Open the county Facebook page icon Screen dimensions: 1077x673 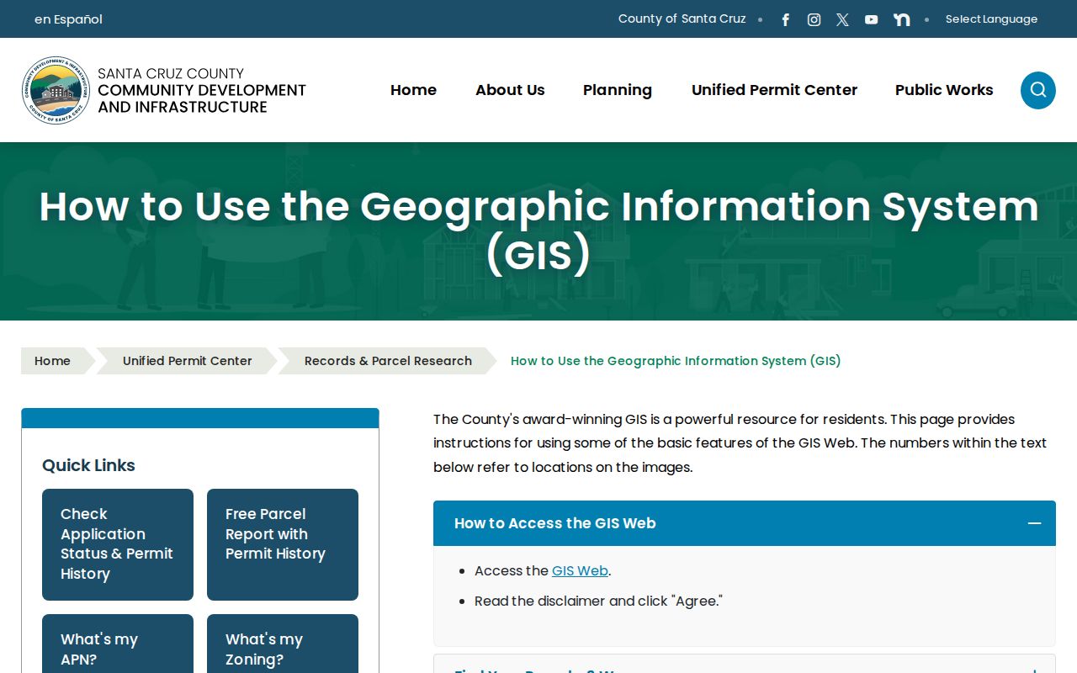click(x=785, y=19)
